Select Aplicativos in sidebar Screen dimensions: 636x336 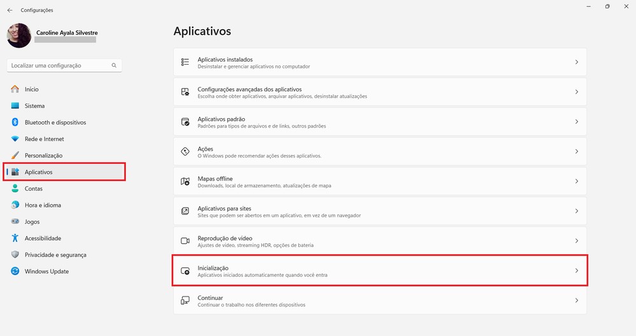[39, 172]
